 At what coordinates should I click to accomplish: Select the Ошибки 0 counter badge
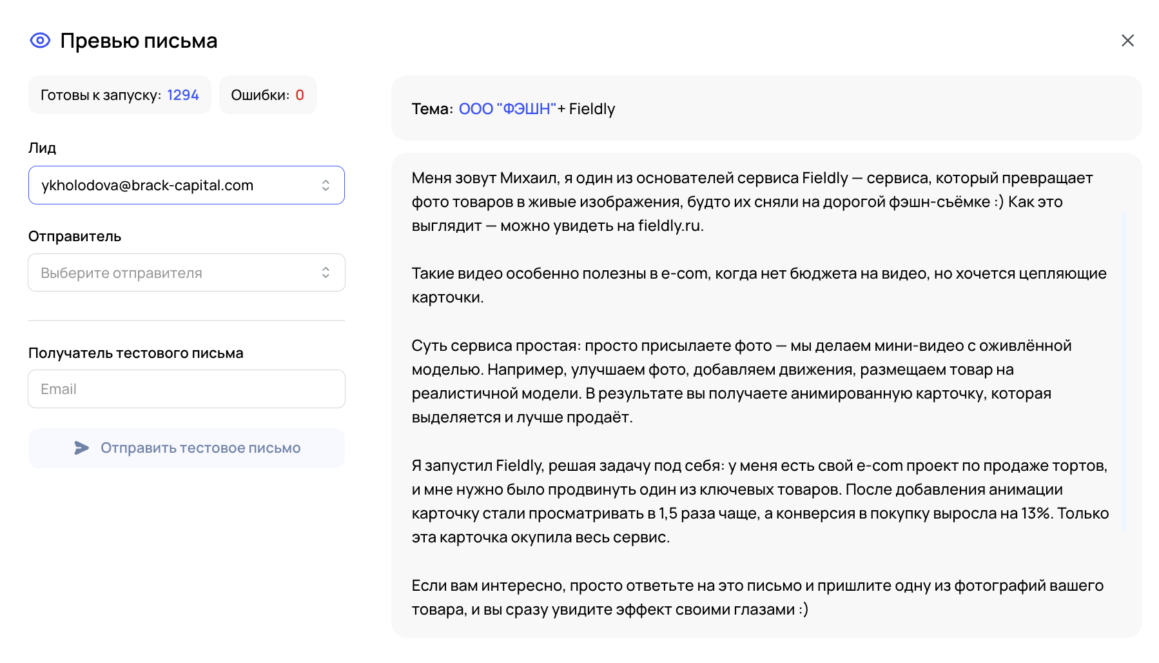(268, 95)
